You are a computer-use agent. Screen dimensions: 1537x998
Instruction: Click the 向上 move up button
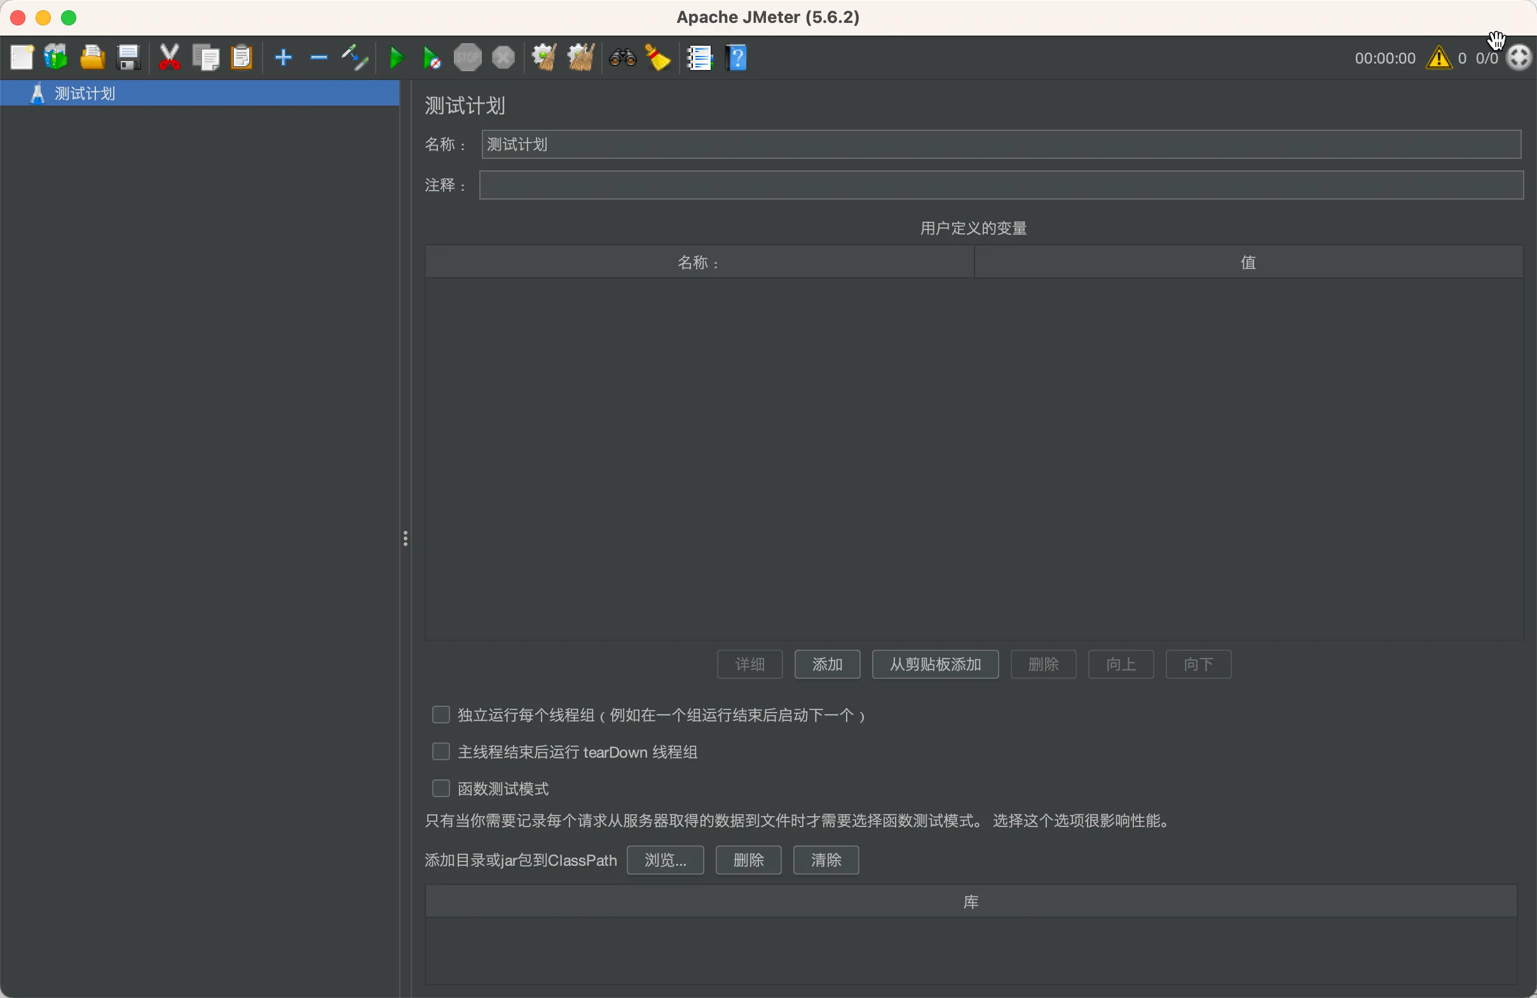tap(1121, 664)
